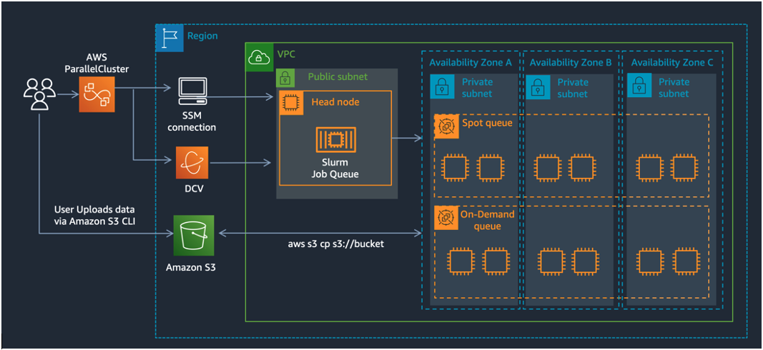Click the Amazon S3 bucket icon
The width and height of the screenshot is (763, 350).
click(195, 235)
